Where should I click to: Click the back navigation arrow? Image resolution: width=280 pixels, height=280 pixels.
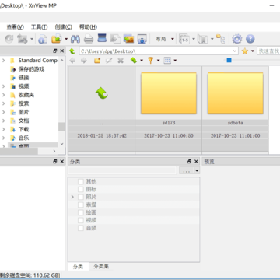(x=72, y=61)
